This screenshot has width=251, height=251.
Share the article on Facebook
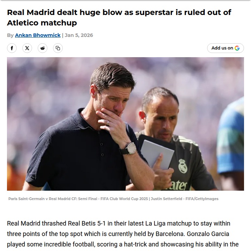pos(12,48)
